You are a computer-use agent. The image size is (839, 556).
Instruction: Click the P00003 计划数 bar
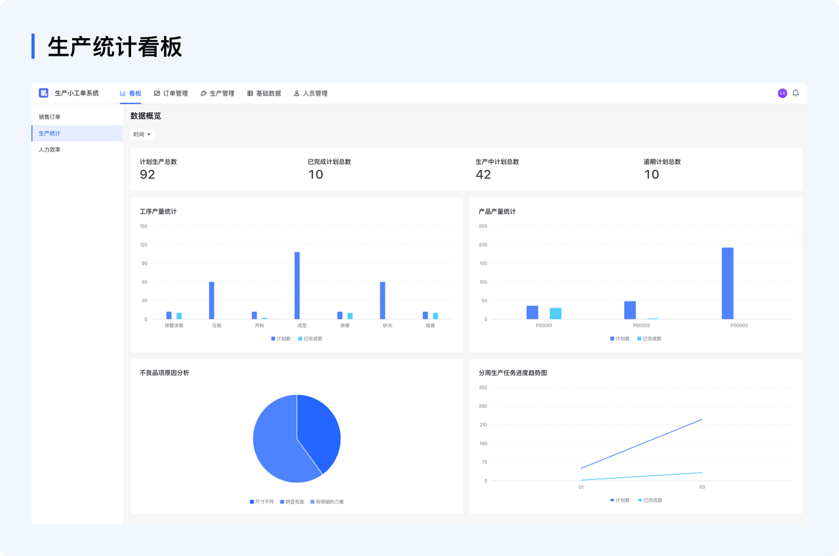728,283
